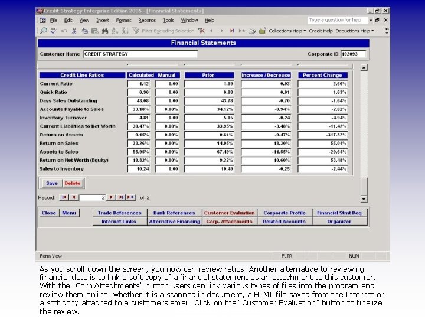
Task: Open the Insert menu
Action: (103, 20)
